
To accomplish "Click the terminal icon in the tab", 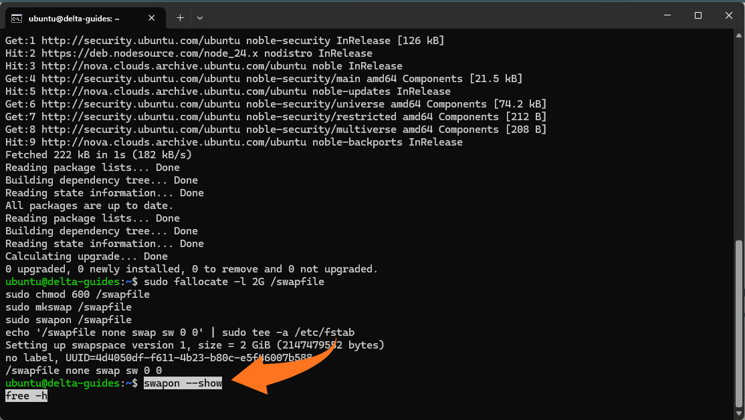I will coord(17,18).
